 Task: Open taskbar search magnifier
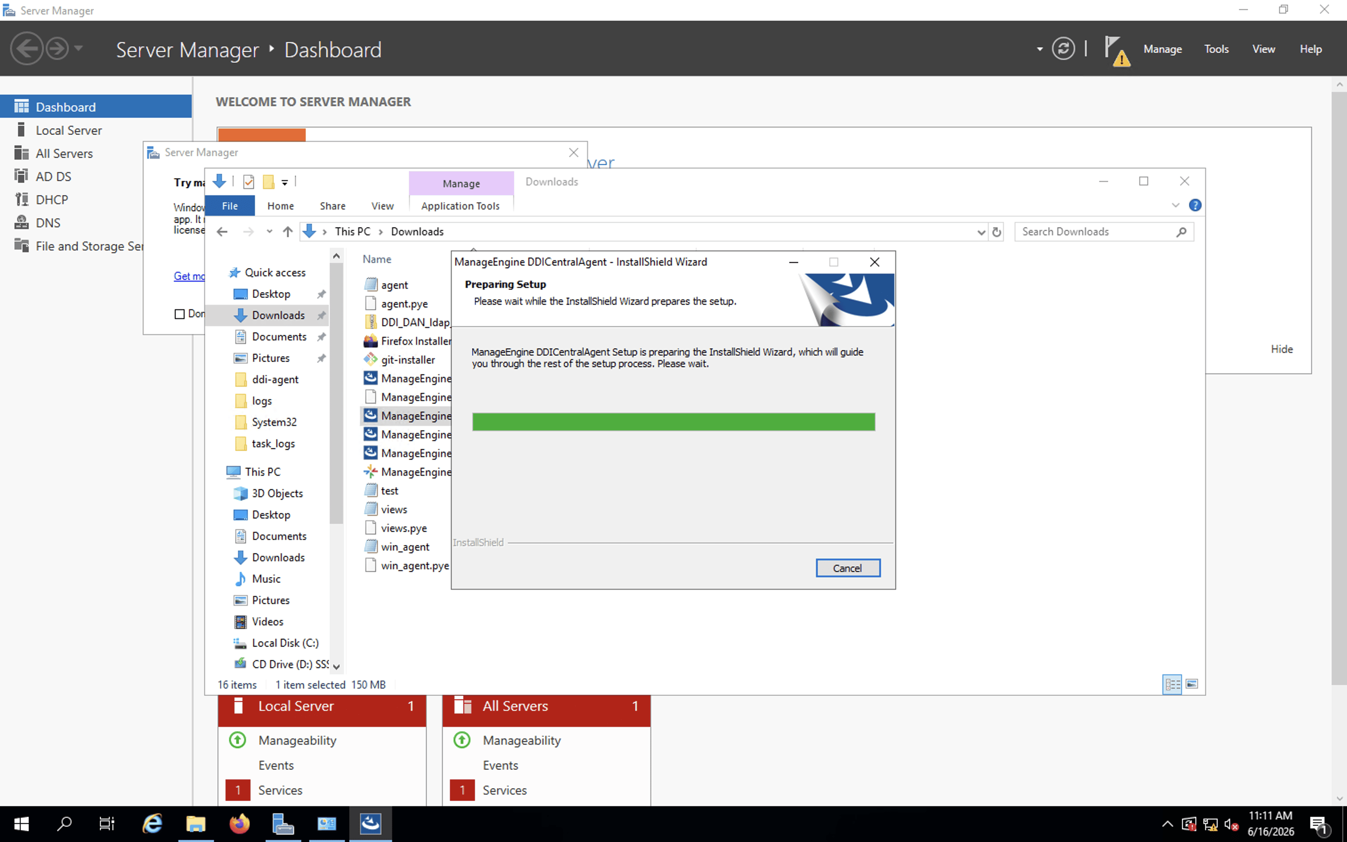pyautogui.click(x=65, y=824)
